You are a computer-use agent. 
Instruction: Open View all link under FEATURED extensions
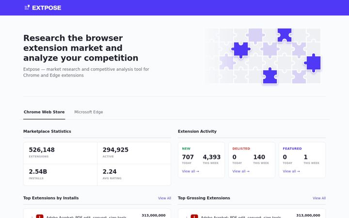(x=291, y=171)
